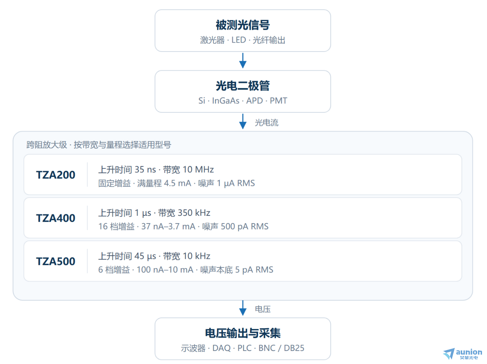Select the 光电二极管 box

pos(243,92)
